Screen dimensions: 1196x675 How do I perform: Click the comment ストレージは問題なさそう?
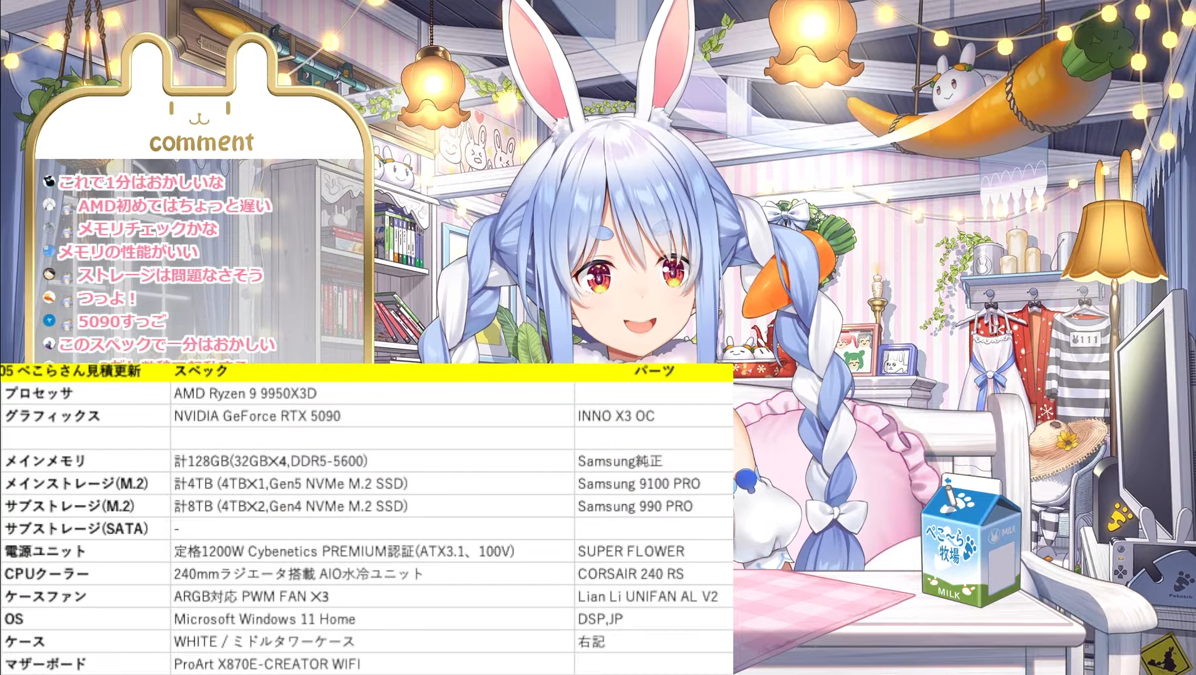[x=170, y=275]
